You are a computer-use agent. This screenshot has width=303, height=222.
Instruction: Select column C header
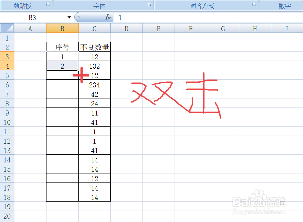[x=94, y=28]
